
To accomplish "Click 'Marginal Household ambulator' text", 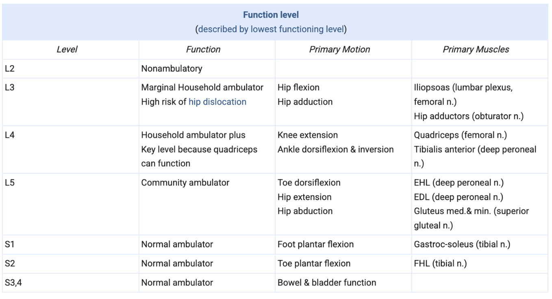I will click(202, 87).
